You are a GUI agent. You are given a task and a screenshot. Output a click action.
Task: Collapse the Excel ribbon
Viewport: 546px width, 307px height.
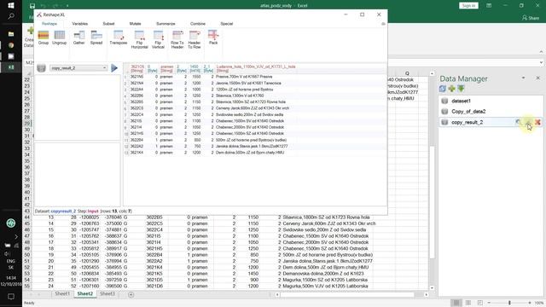point(541,51)
